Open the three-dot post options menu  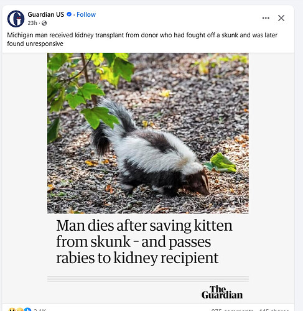pos(266,18)
